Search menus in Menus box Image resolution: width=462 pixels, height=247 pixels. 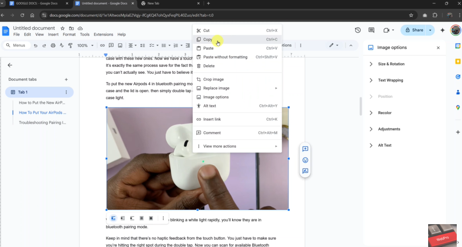(x=17, y=46)
